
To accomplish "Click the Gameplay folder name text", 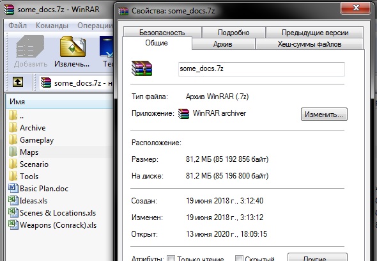I will [37, 140].
